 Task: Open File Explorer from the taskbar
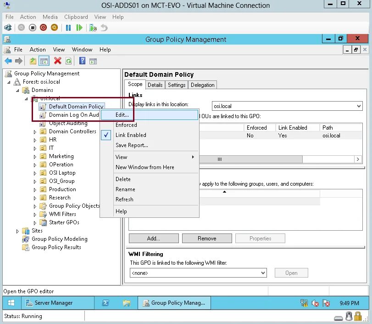(x=127, y=302)
